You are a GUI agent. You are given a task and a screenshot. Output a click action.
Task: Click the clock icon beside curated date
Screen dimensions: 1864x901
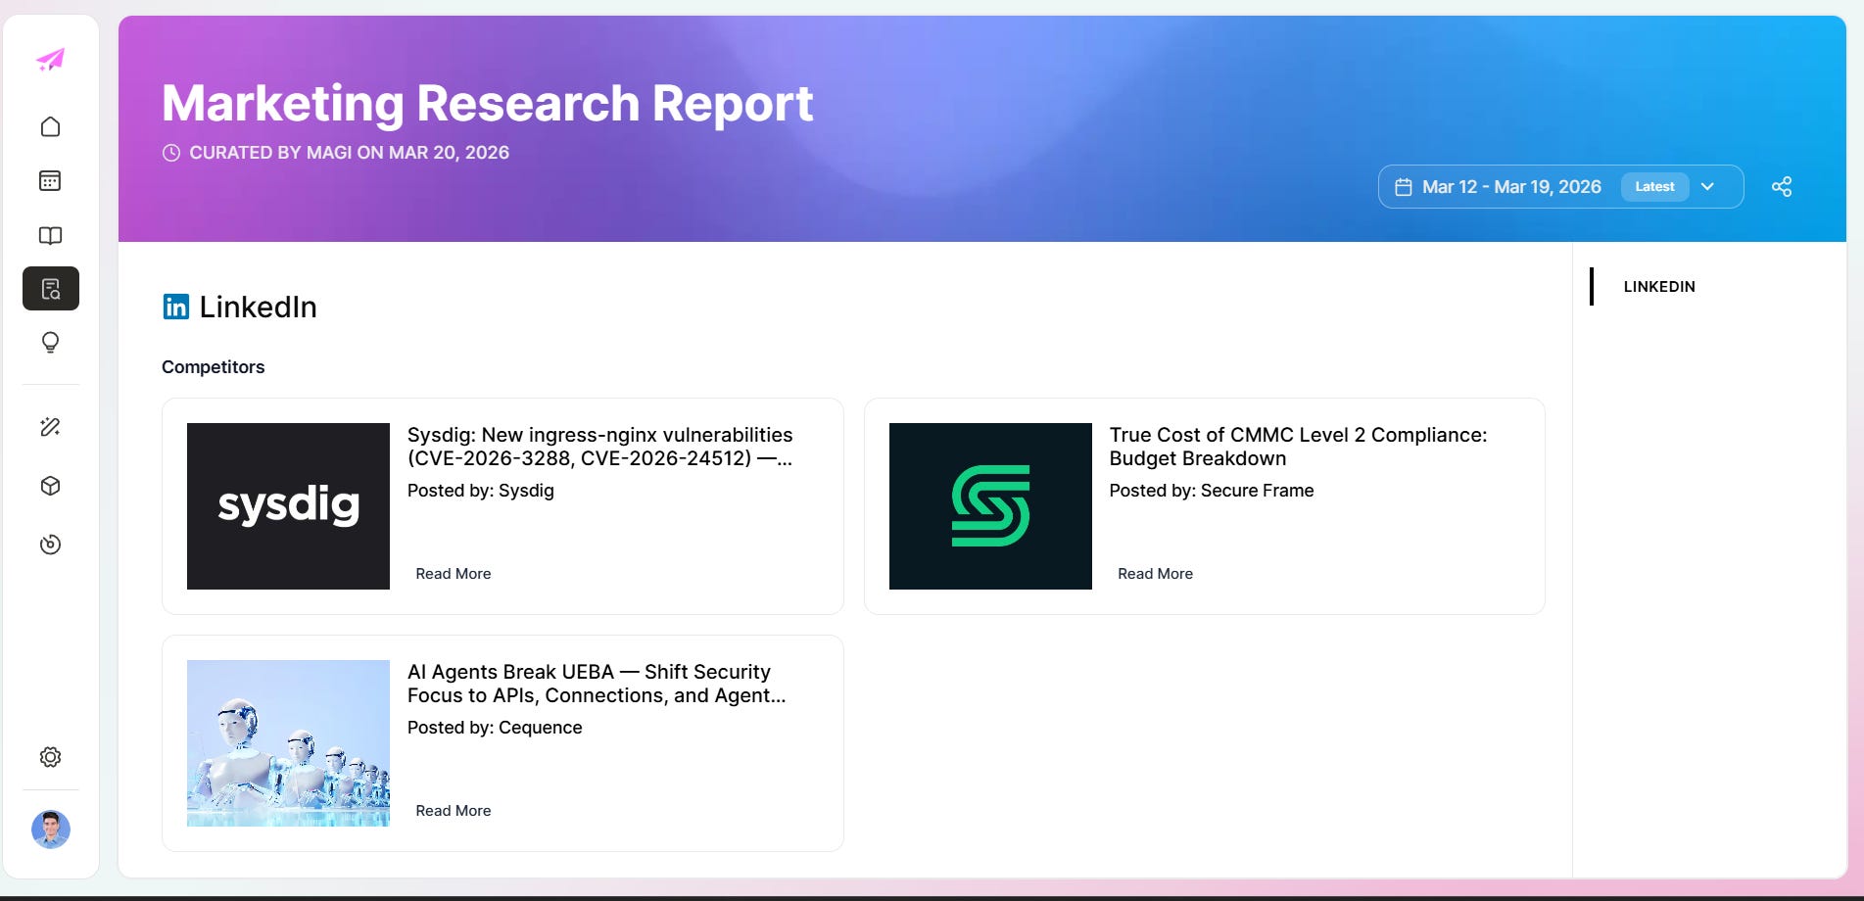(171, 153)
